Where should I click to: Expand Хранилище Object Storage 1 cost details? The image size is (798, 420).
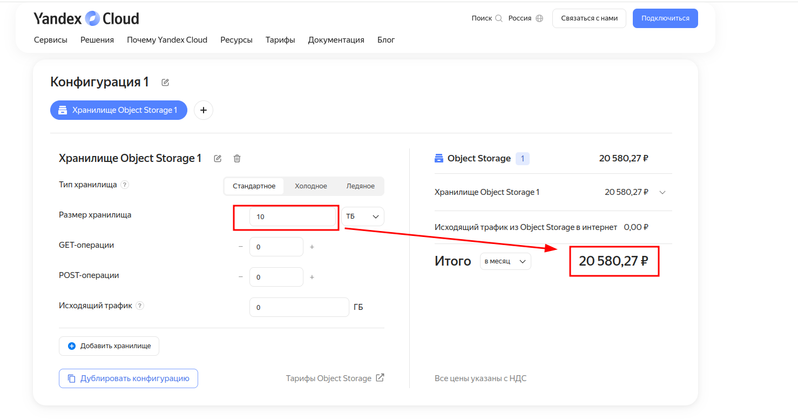click(x=663, y=192)
